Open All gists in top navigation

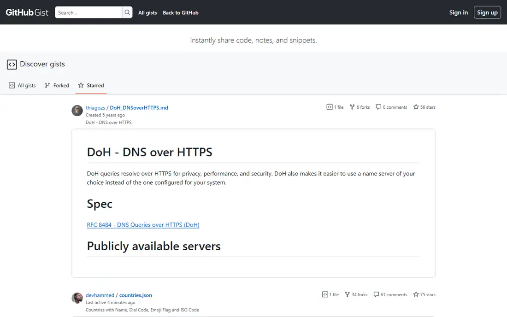(x=147, y=12)
